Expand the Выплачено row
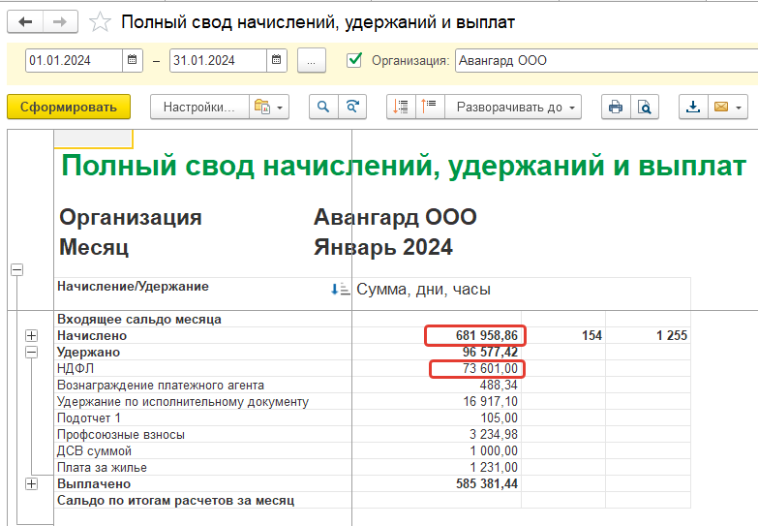 pos(31,483)
